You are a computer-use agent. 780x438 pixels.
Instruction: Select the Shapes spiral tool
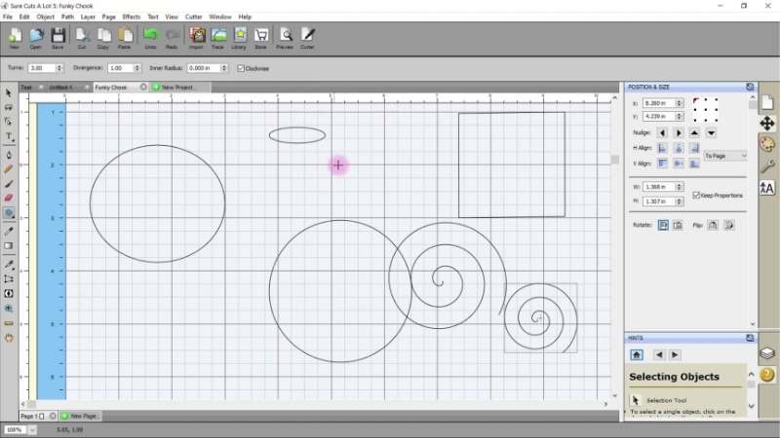[9, 213]
